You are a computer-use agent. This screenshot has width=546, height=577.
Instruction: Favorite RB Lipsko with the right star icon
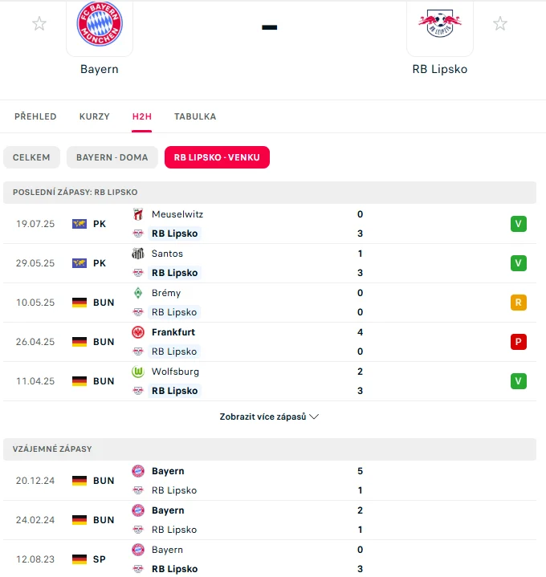pos(500,23)
